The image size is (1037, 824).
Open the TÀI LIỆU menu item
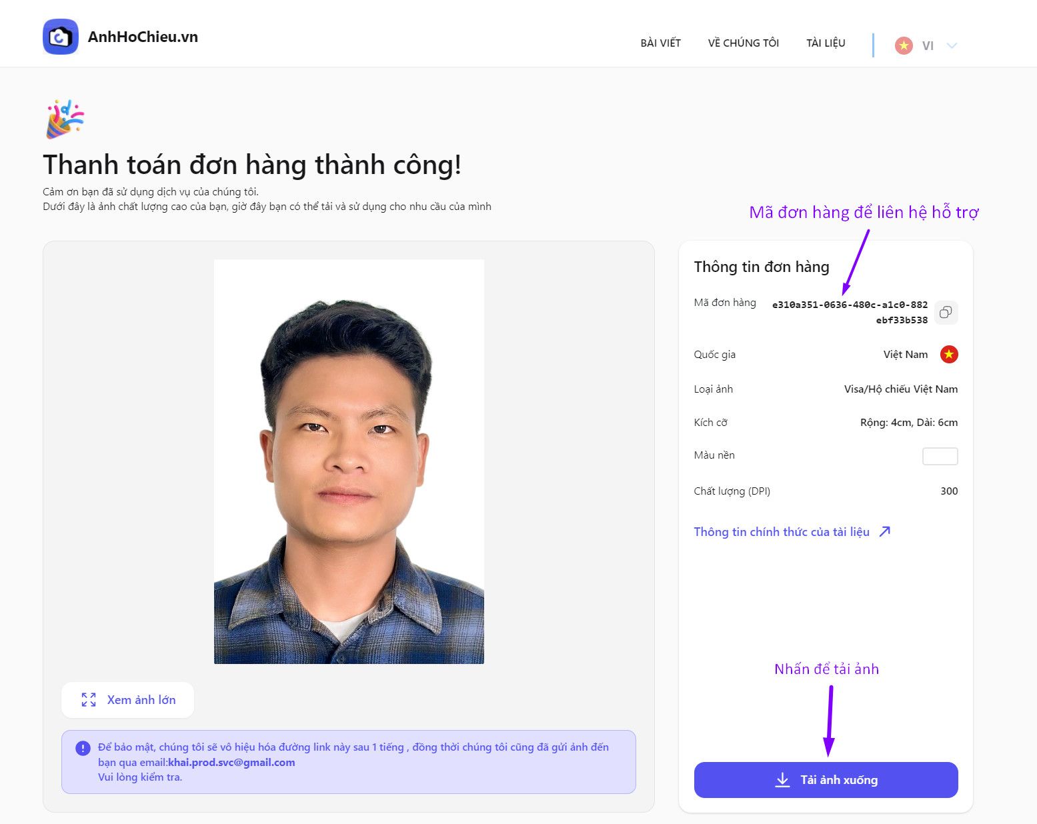point(826,43)
